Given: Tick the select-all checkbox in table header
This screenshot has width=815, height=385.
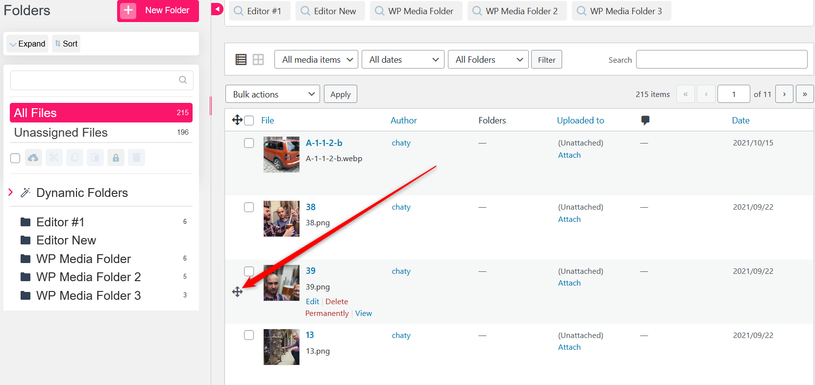Looking at the screenshot, I should tap(249, 120).
